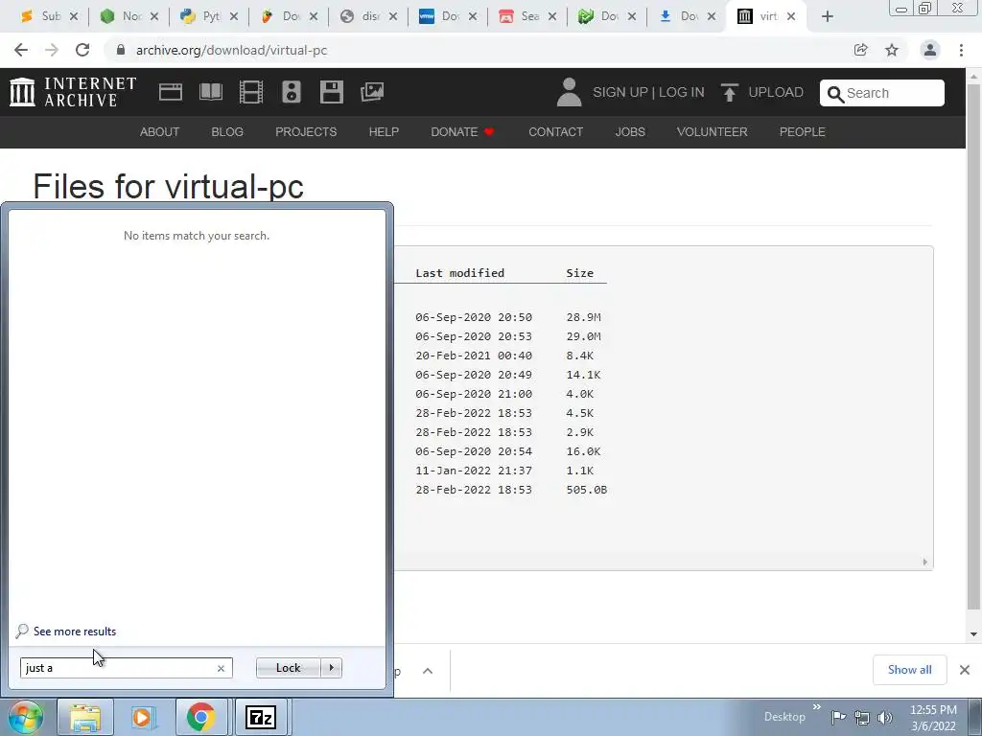Click the Last modified column header
Screen dimensions: 982x736
coord(459,273)
